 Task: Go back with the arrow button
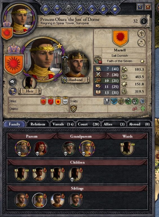[x=140, y=7]
